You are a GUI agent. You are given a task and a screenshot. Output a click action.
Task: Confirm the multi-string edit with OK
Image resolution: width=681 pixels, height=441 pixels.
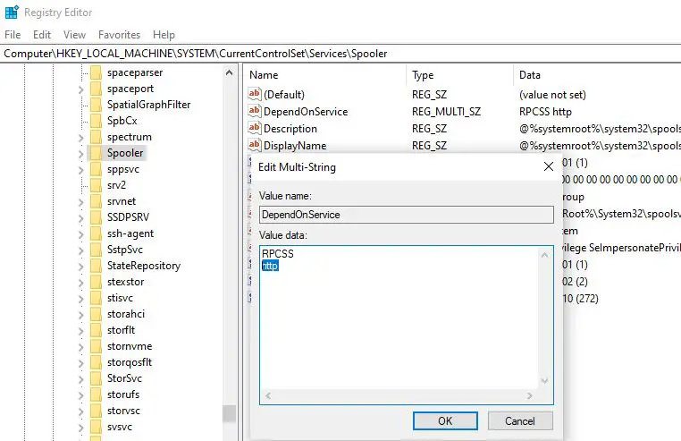pyautogui.click(x=445, y=421)
